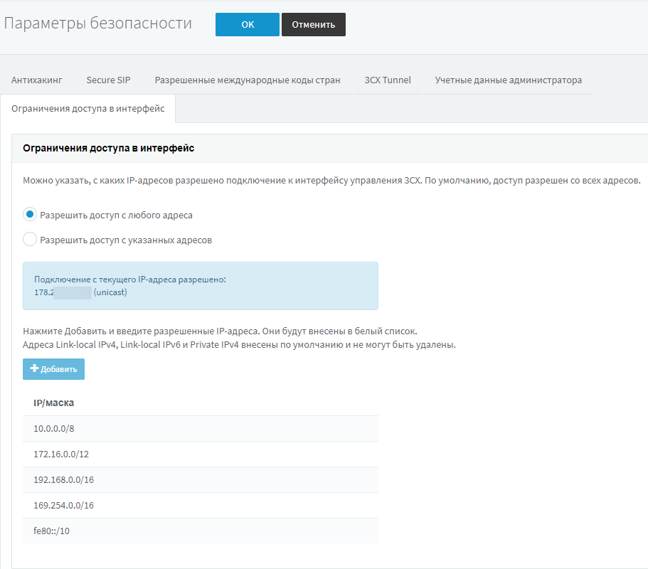Click the partially hidden current IP address
The image size is (648, 569).
coord(63,292)
